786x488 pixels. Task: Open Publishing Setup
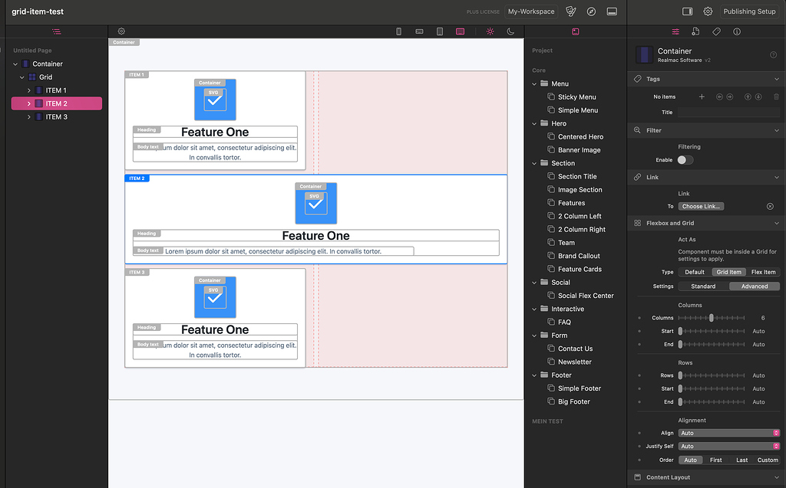tap(750, 11)
